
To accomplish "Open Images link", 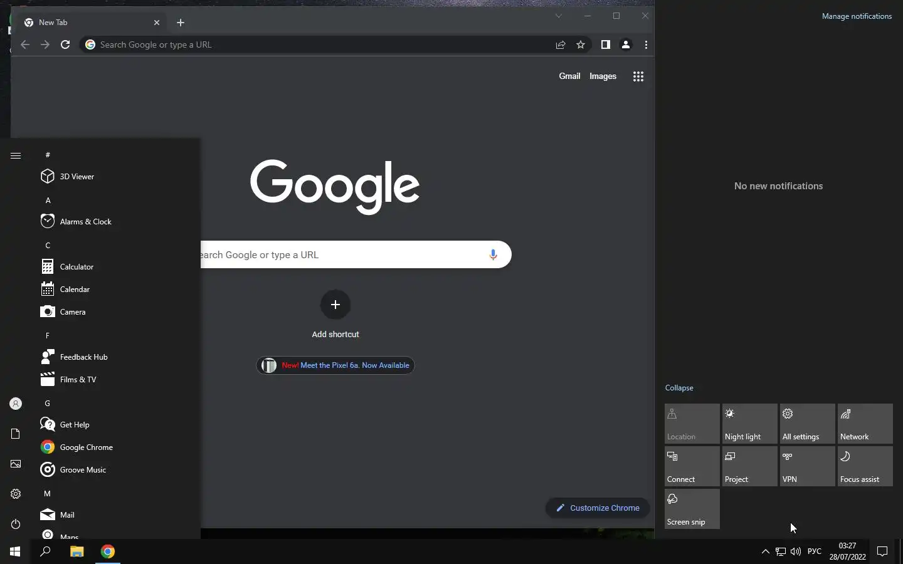I will [x=603, y=76].
